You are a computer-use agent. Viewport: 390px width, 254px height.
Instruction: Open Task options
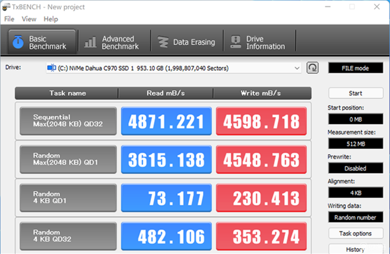pyautogui.click(x=356, y=234)
